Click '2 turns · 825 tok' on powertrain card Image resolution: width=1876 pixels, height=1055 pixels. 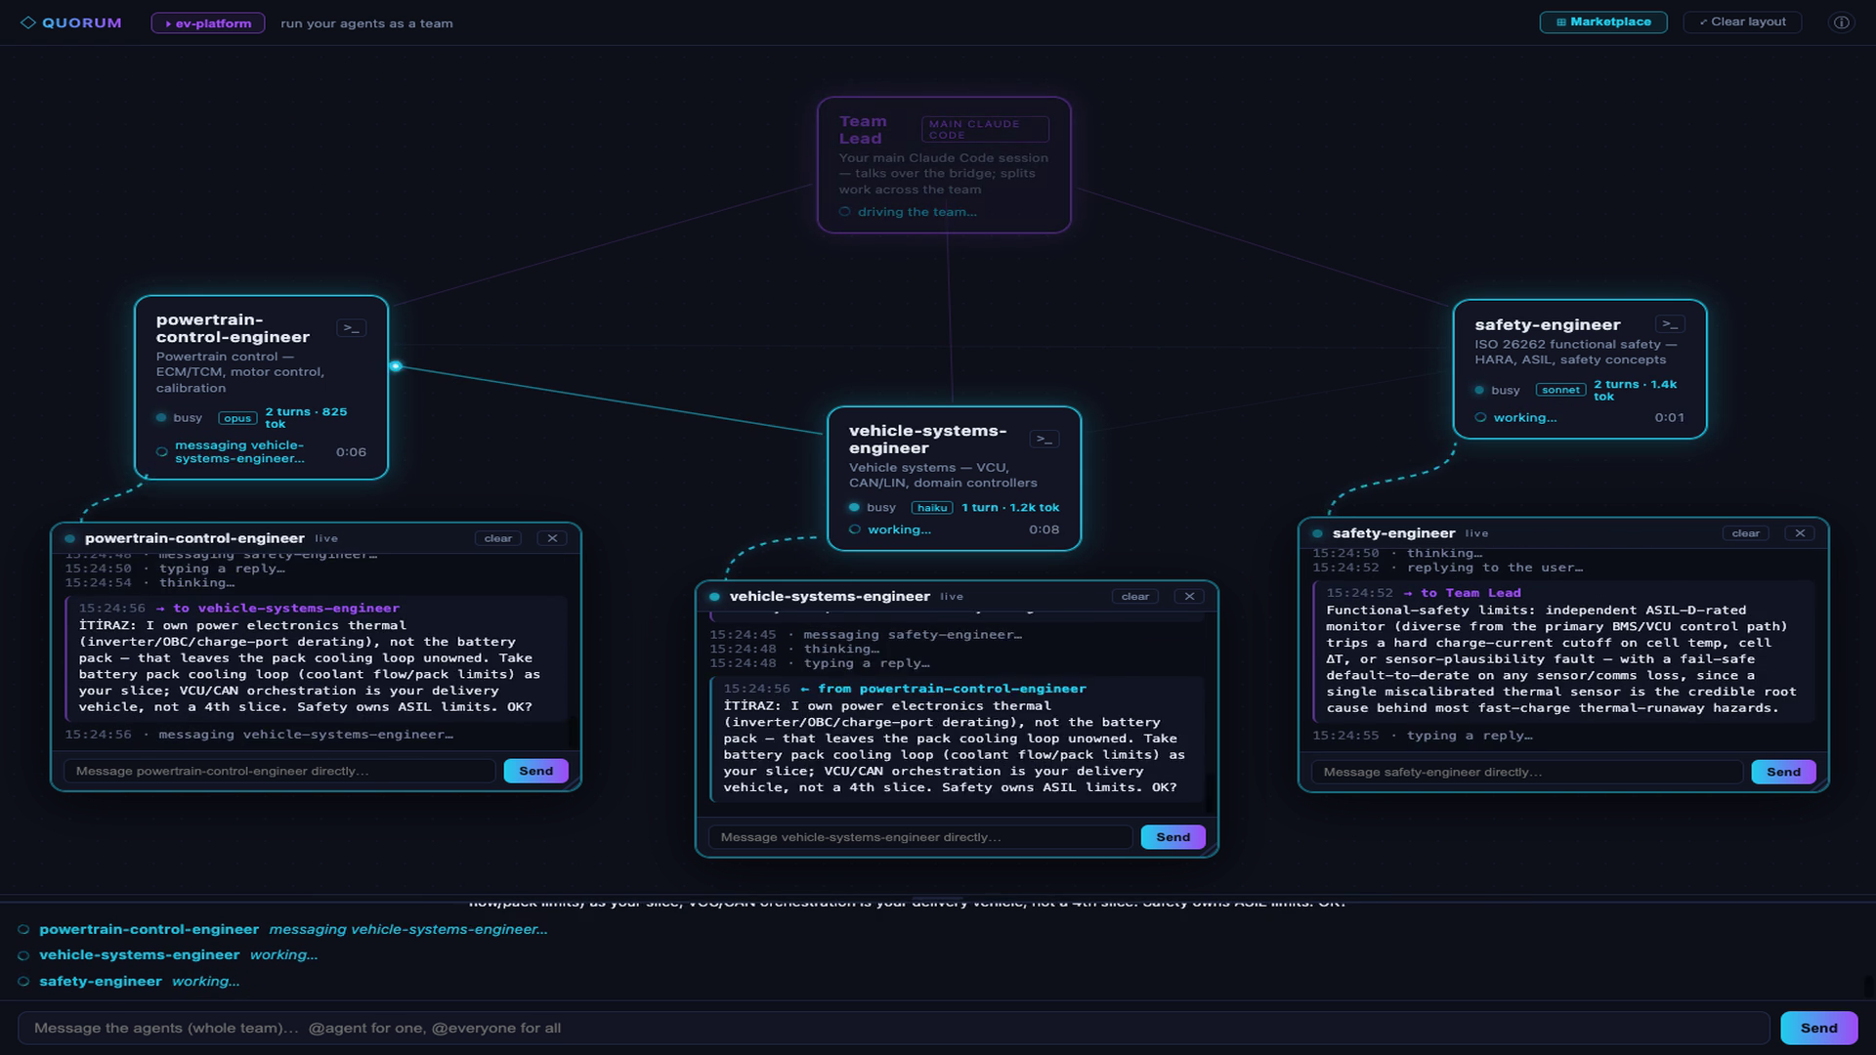(306, 418)
